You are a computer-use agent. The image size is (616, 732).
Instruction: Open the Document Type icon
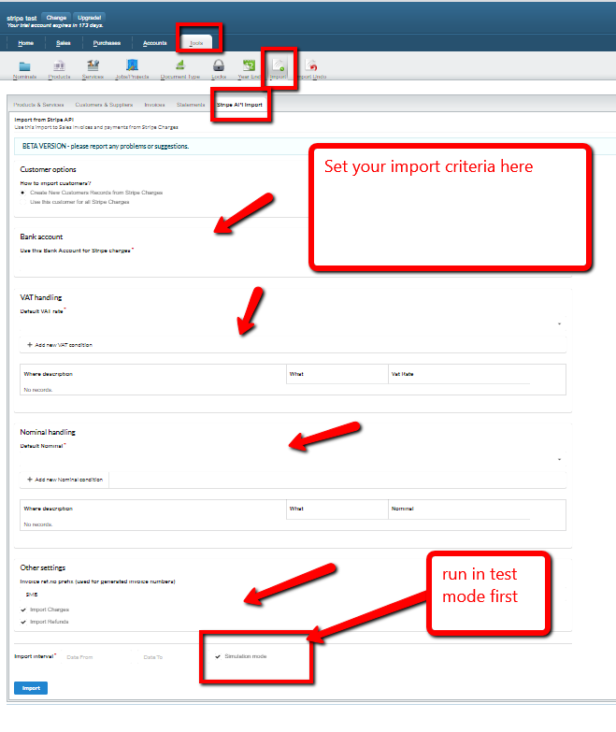click(x=179, y=66)
